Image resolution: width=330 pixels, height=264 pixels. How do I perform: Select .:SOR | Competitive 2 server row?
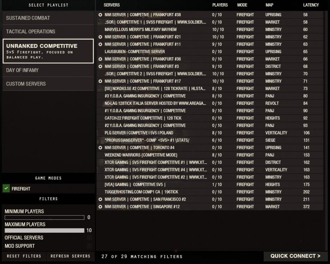pos(210,74)
